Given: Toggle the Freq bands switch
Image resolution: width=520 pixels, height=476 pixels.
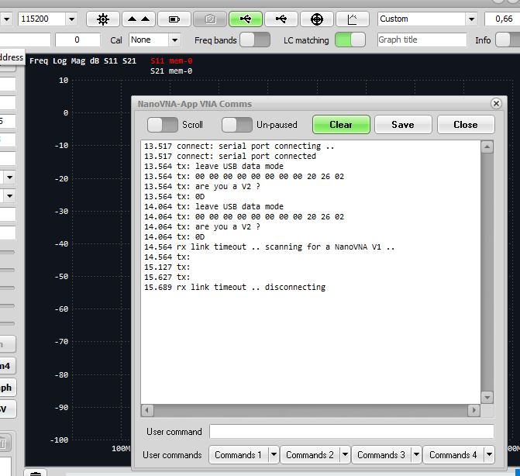Looking at the screenshot, I should pyautogui.click(x=255, y=40).
